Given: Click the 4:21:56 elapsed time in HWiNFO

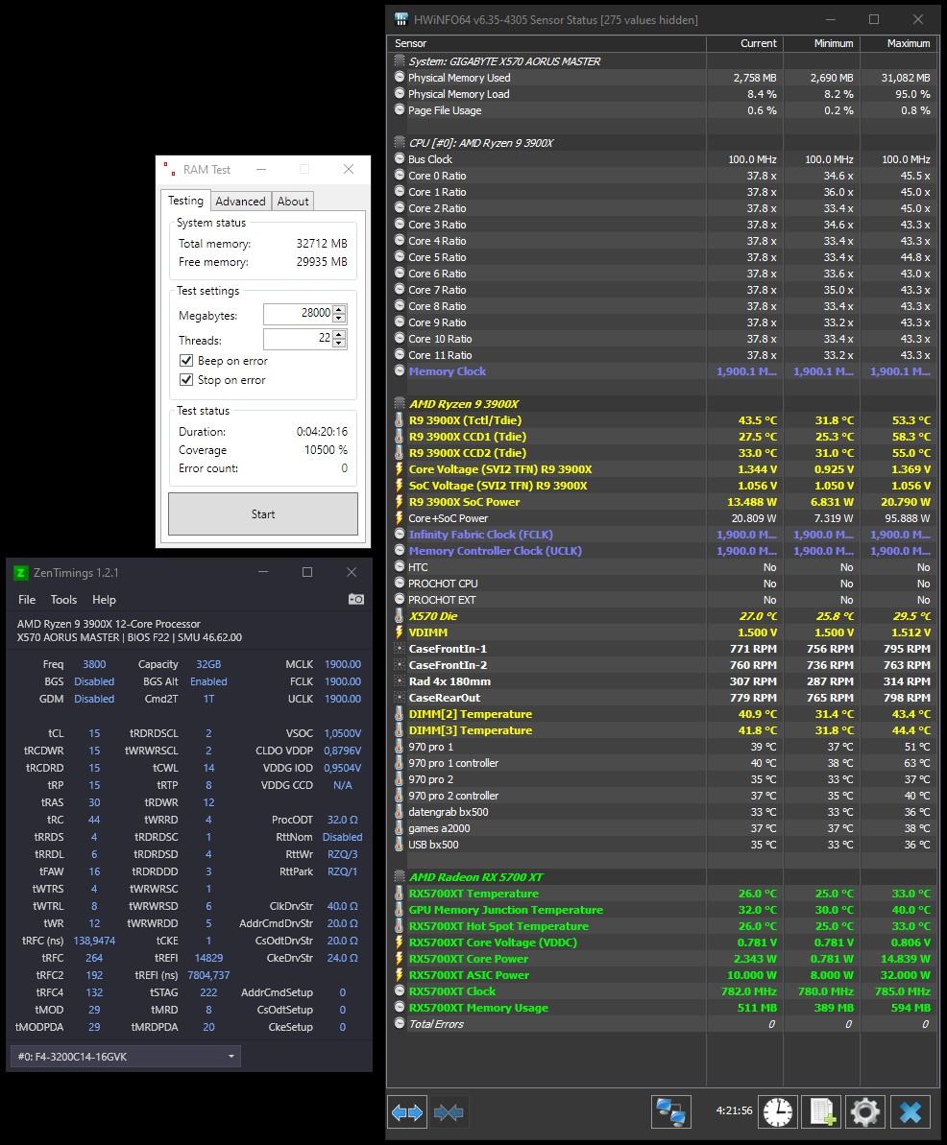Looking at the screenshot, I should 735,1109.
